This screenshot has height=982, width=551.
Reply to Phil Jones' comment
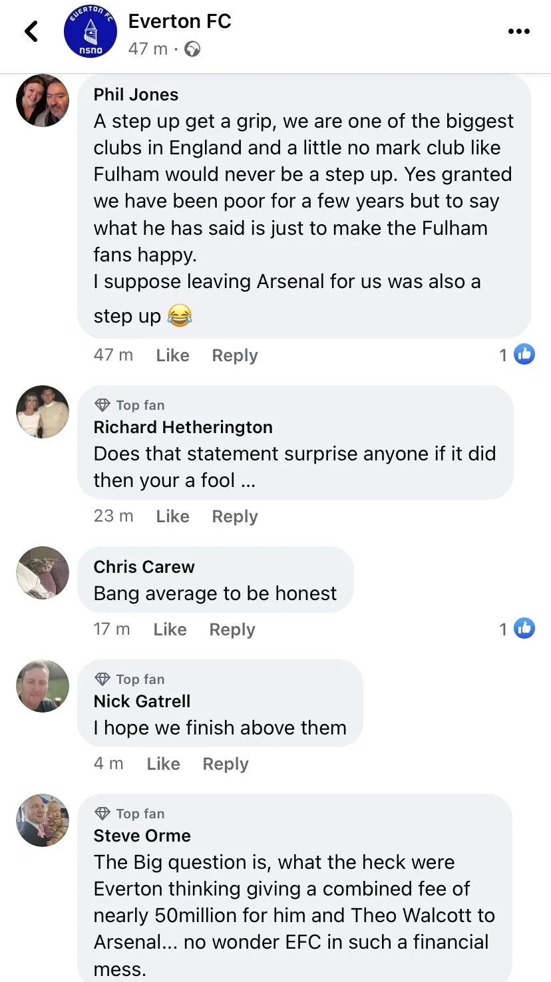[234, 355]
